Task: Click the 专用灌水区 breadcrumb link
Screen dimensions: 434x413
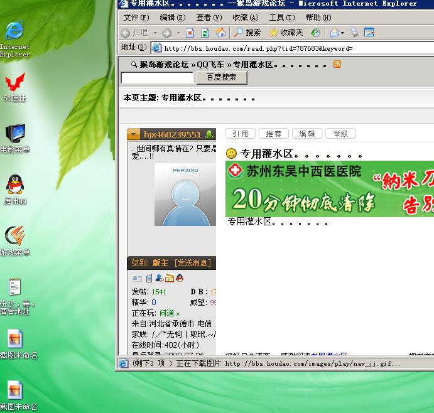Action: tap(279, 65)
